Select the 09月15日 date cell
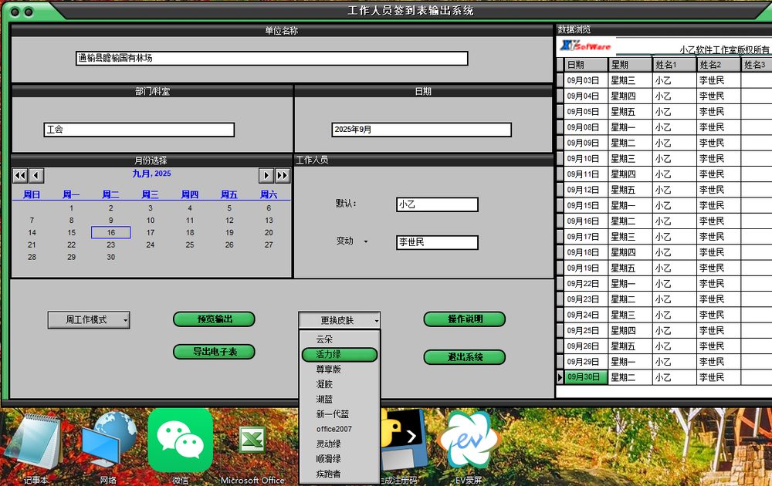This screenshot has width=772, height=486. (585, 206)
